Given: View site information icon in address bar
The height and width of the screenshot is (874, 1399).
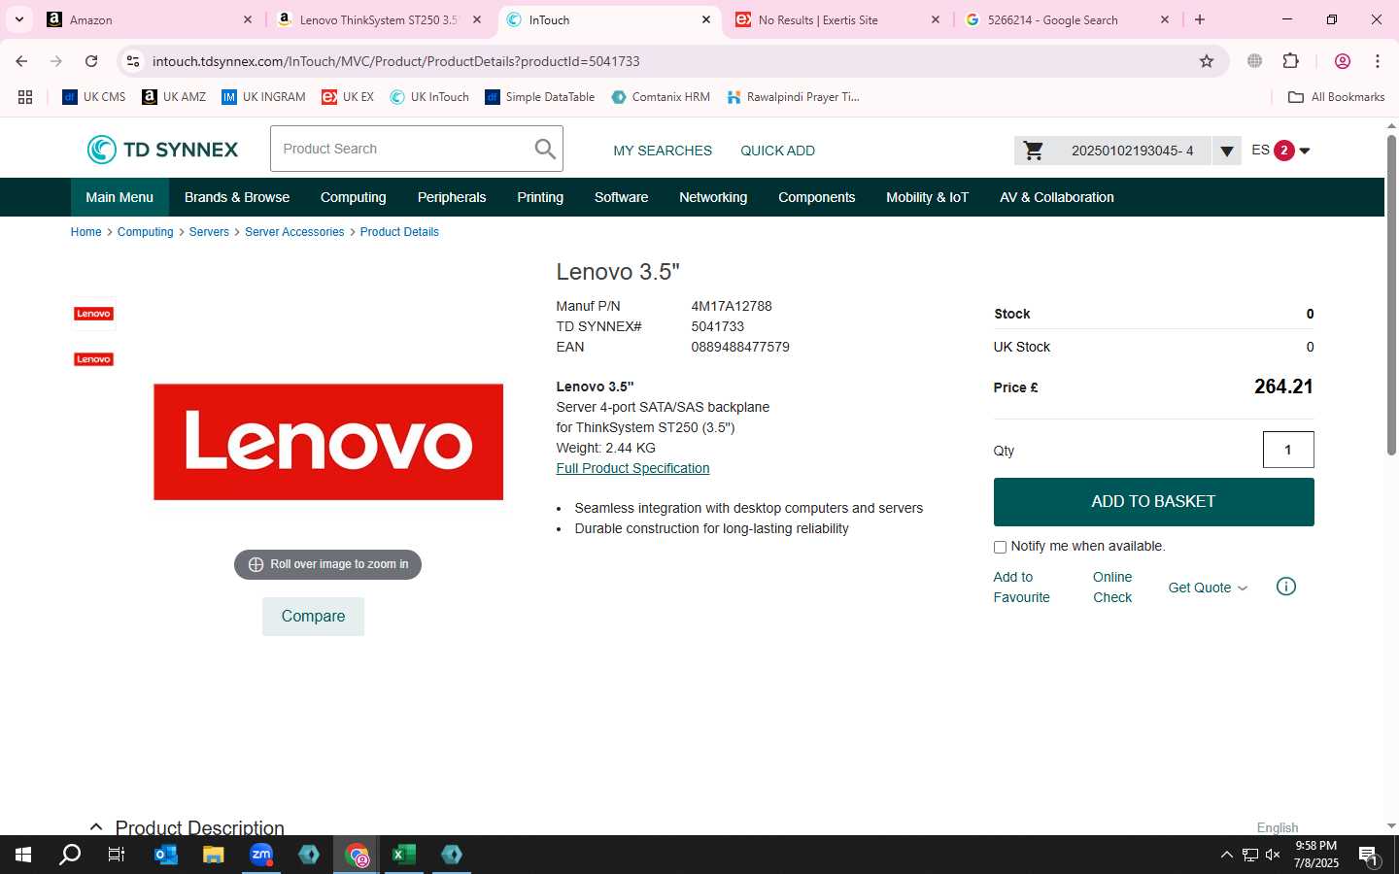Looking at the screenshot, I should click(133, 61).
